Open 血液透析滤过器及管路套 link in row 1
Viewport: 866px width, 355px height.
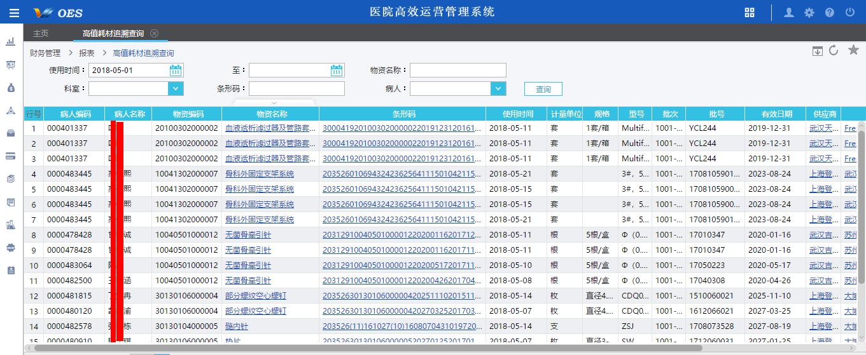(270, 128)
